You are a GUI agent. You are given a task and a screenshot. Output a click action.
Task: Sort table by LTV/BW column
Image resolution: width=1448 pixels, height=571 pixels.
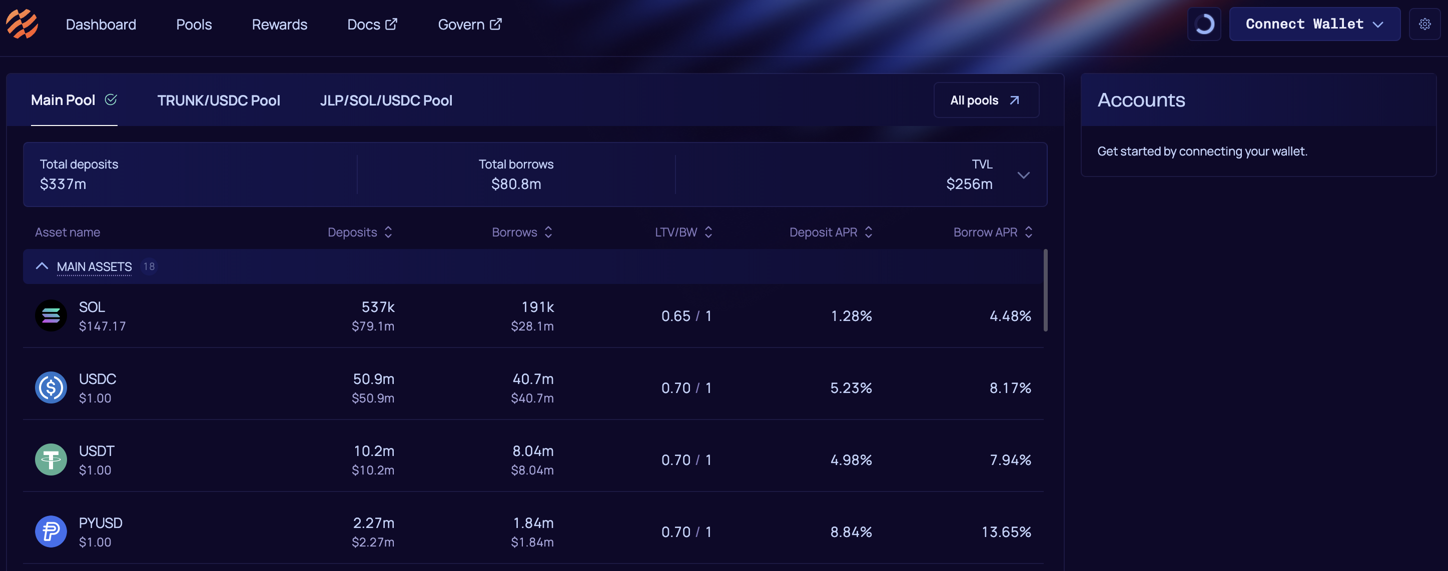click(x=683, y=232)
